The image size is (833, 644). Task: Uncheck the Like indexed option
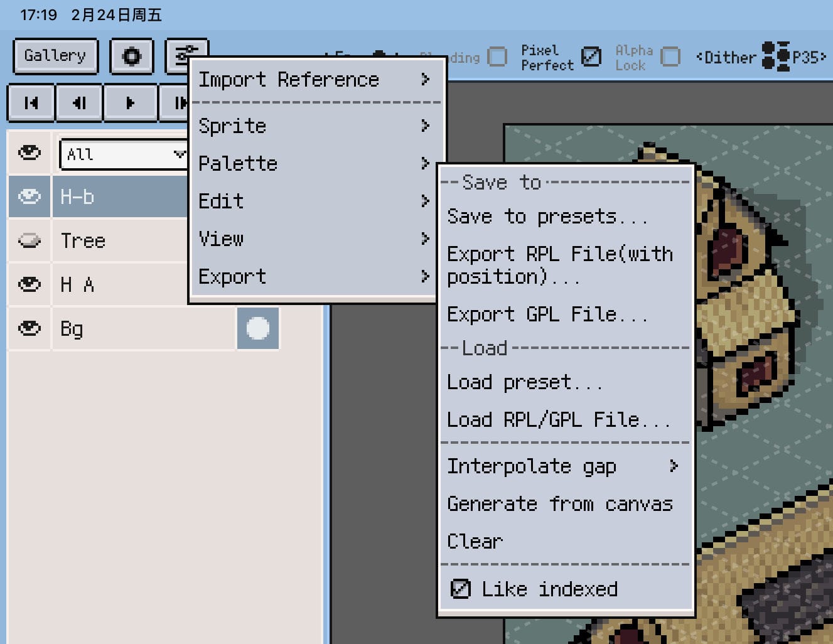coord(460,589)
